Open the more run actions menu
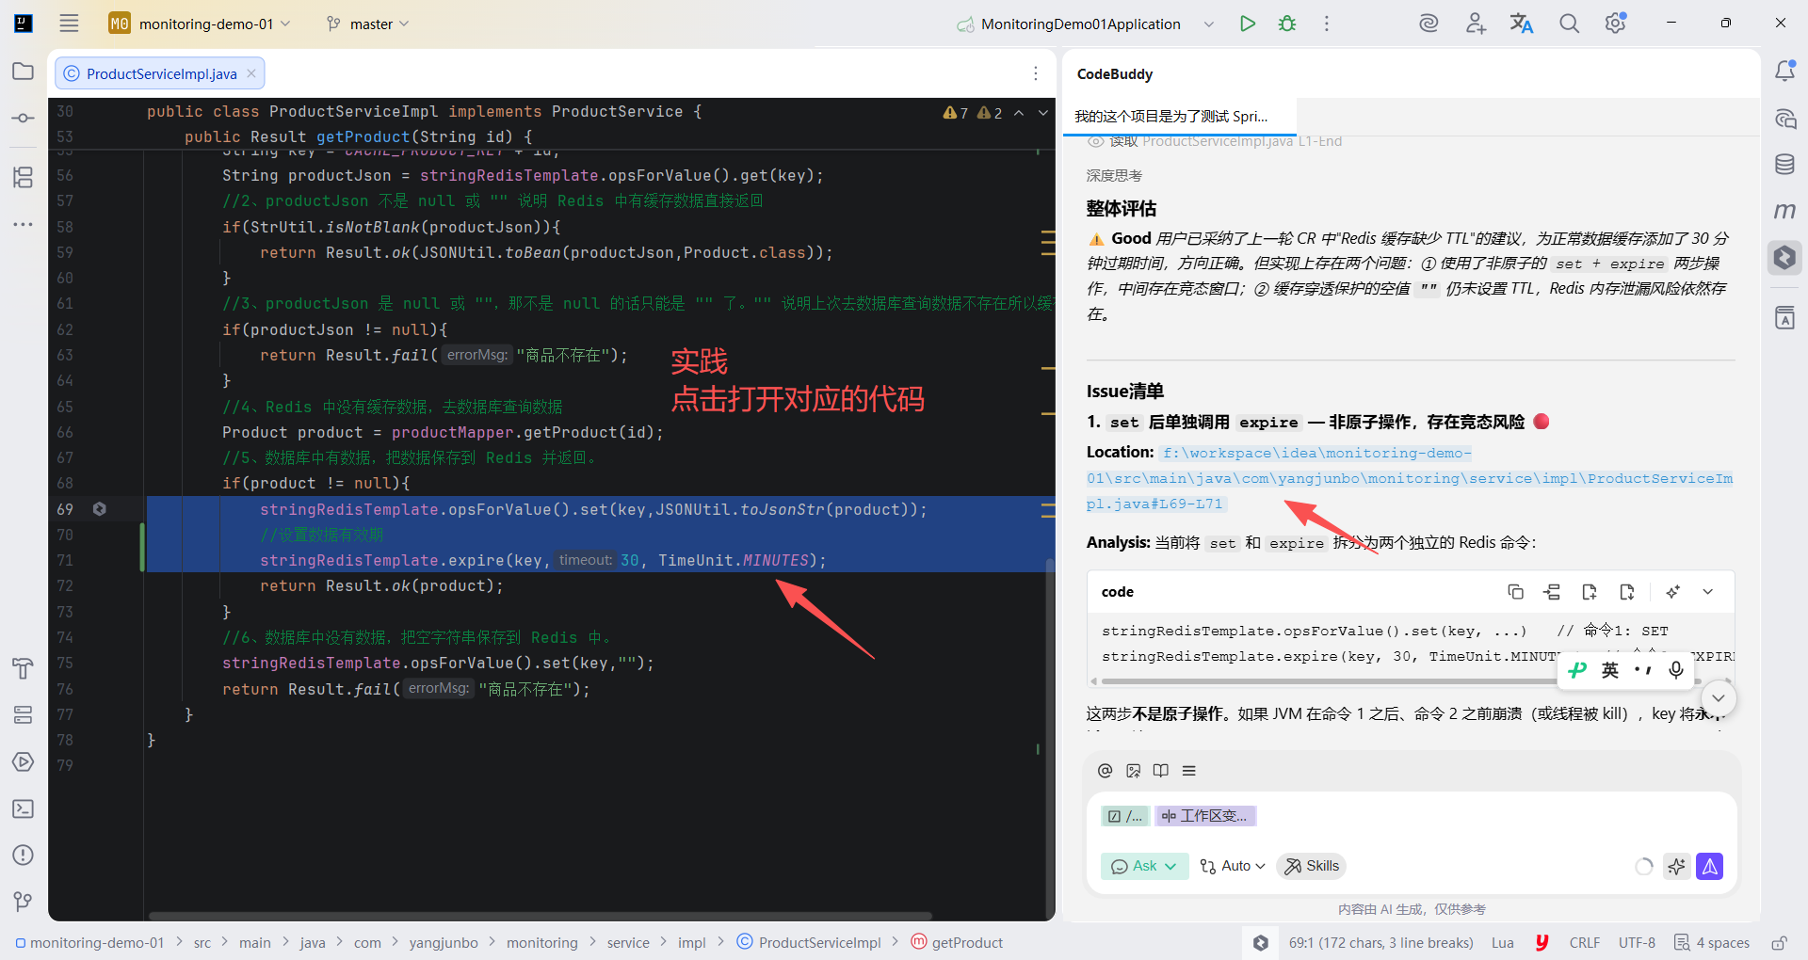 1327,24
